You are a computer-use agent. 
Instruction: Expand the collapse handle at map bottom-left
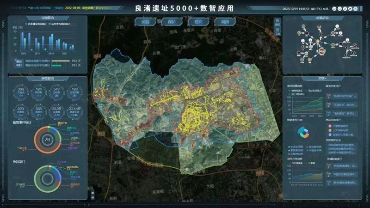[92, 195]
